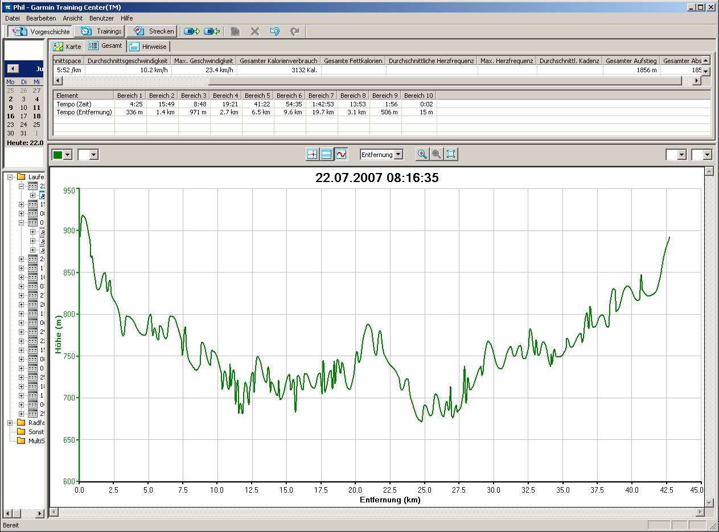Open the Bearbeiten menu
Viewport: 719px width, 532px height.
click(41, 18)
